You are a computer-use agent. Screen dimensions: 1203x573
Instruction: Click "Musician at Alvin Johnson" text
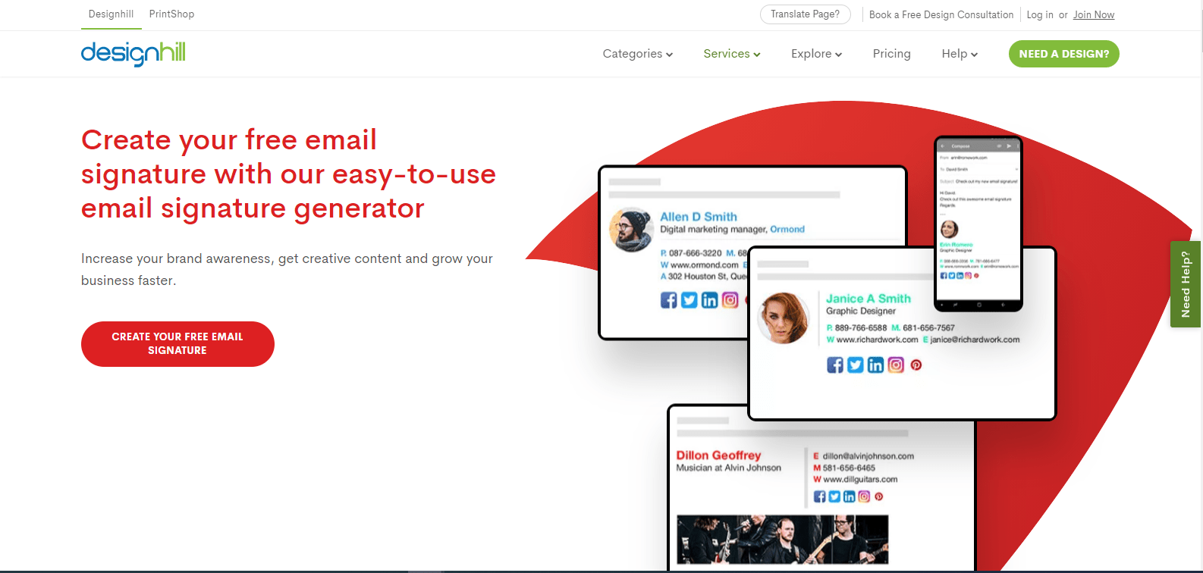point(729,468)
